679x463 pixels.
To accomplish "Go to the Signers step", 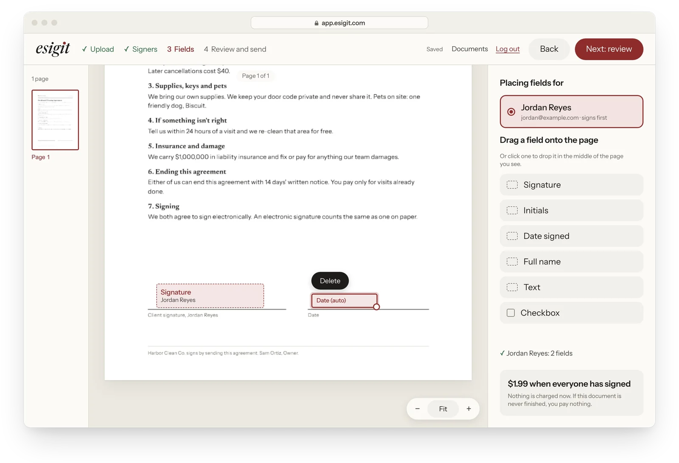I will pos(140,49).
